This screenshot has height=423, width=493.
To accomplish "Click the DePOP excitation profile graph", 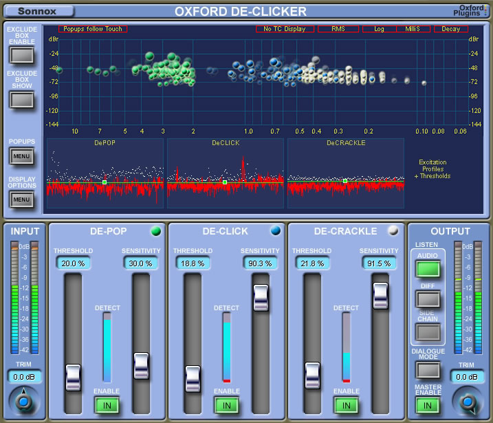I will point(105,173).
